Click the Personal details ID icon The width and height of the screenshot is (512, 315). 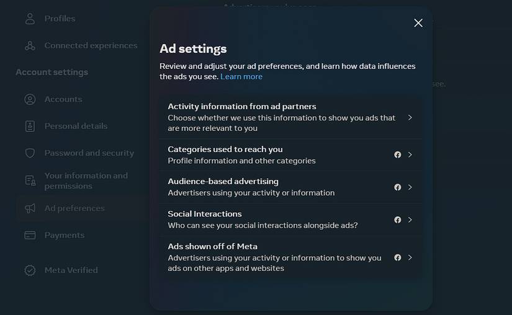tap(30, 126)
